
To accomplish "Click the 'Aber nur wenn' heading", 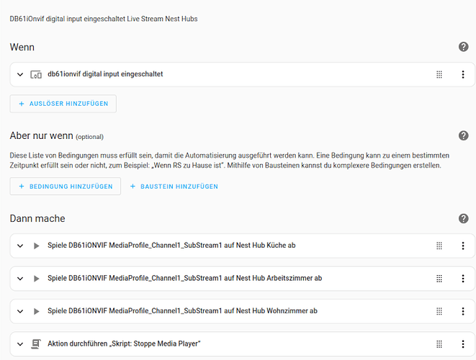I will 41,135.
